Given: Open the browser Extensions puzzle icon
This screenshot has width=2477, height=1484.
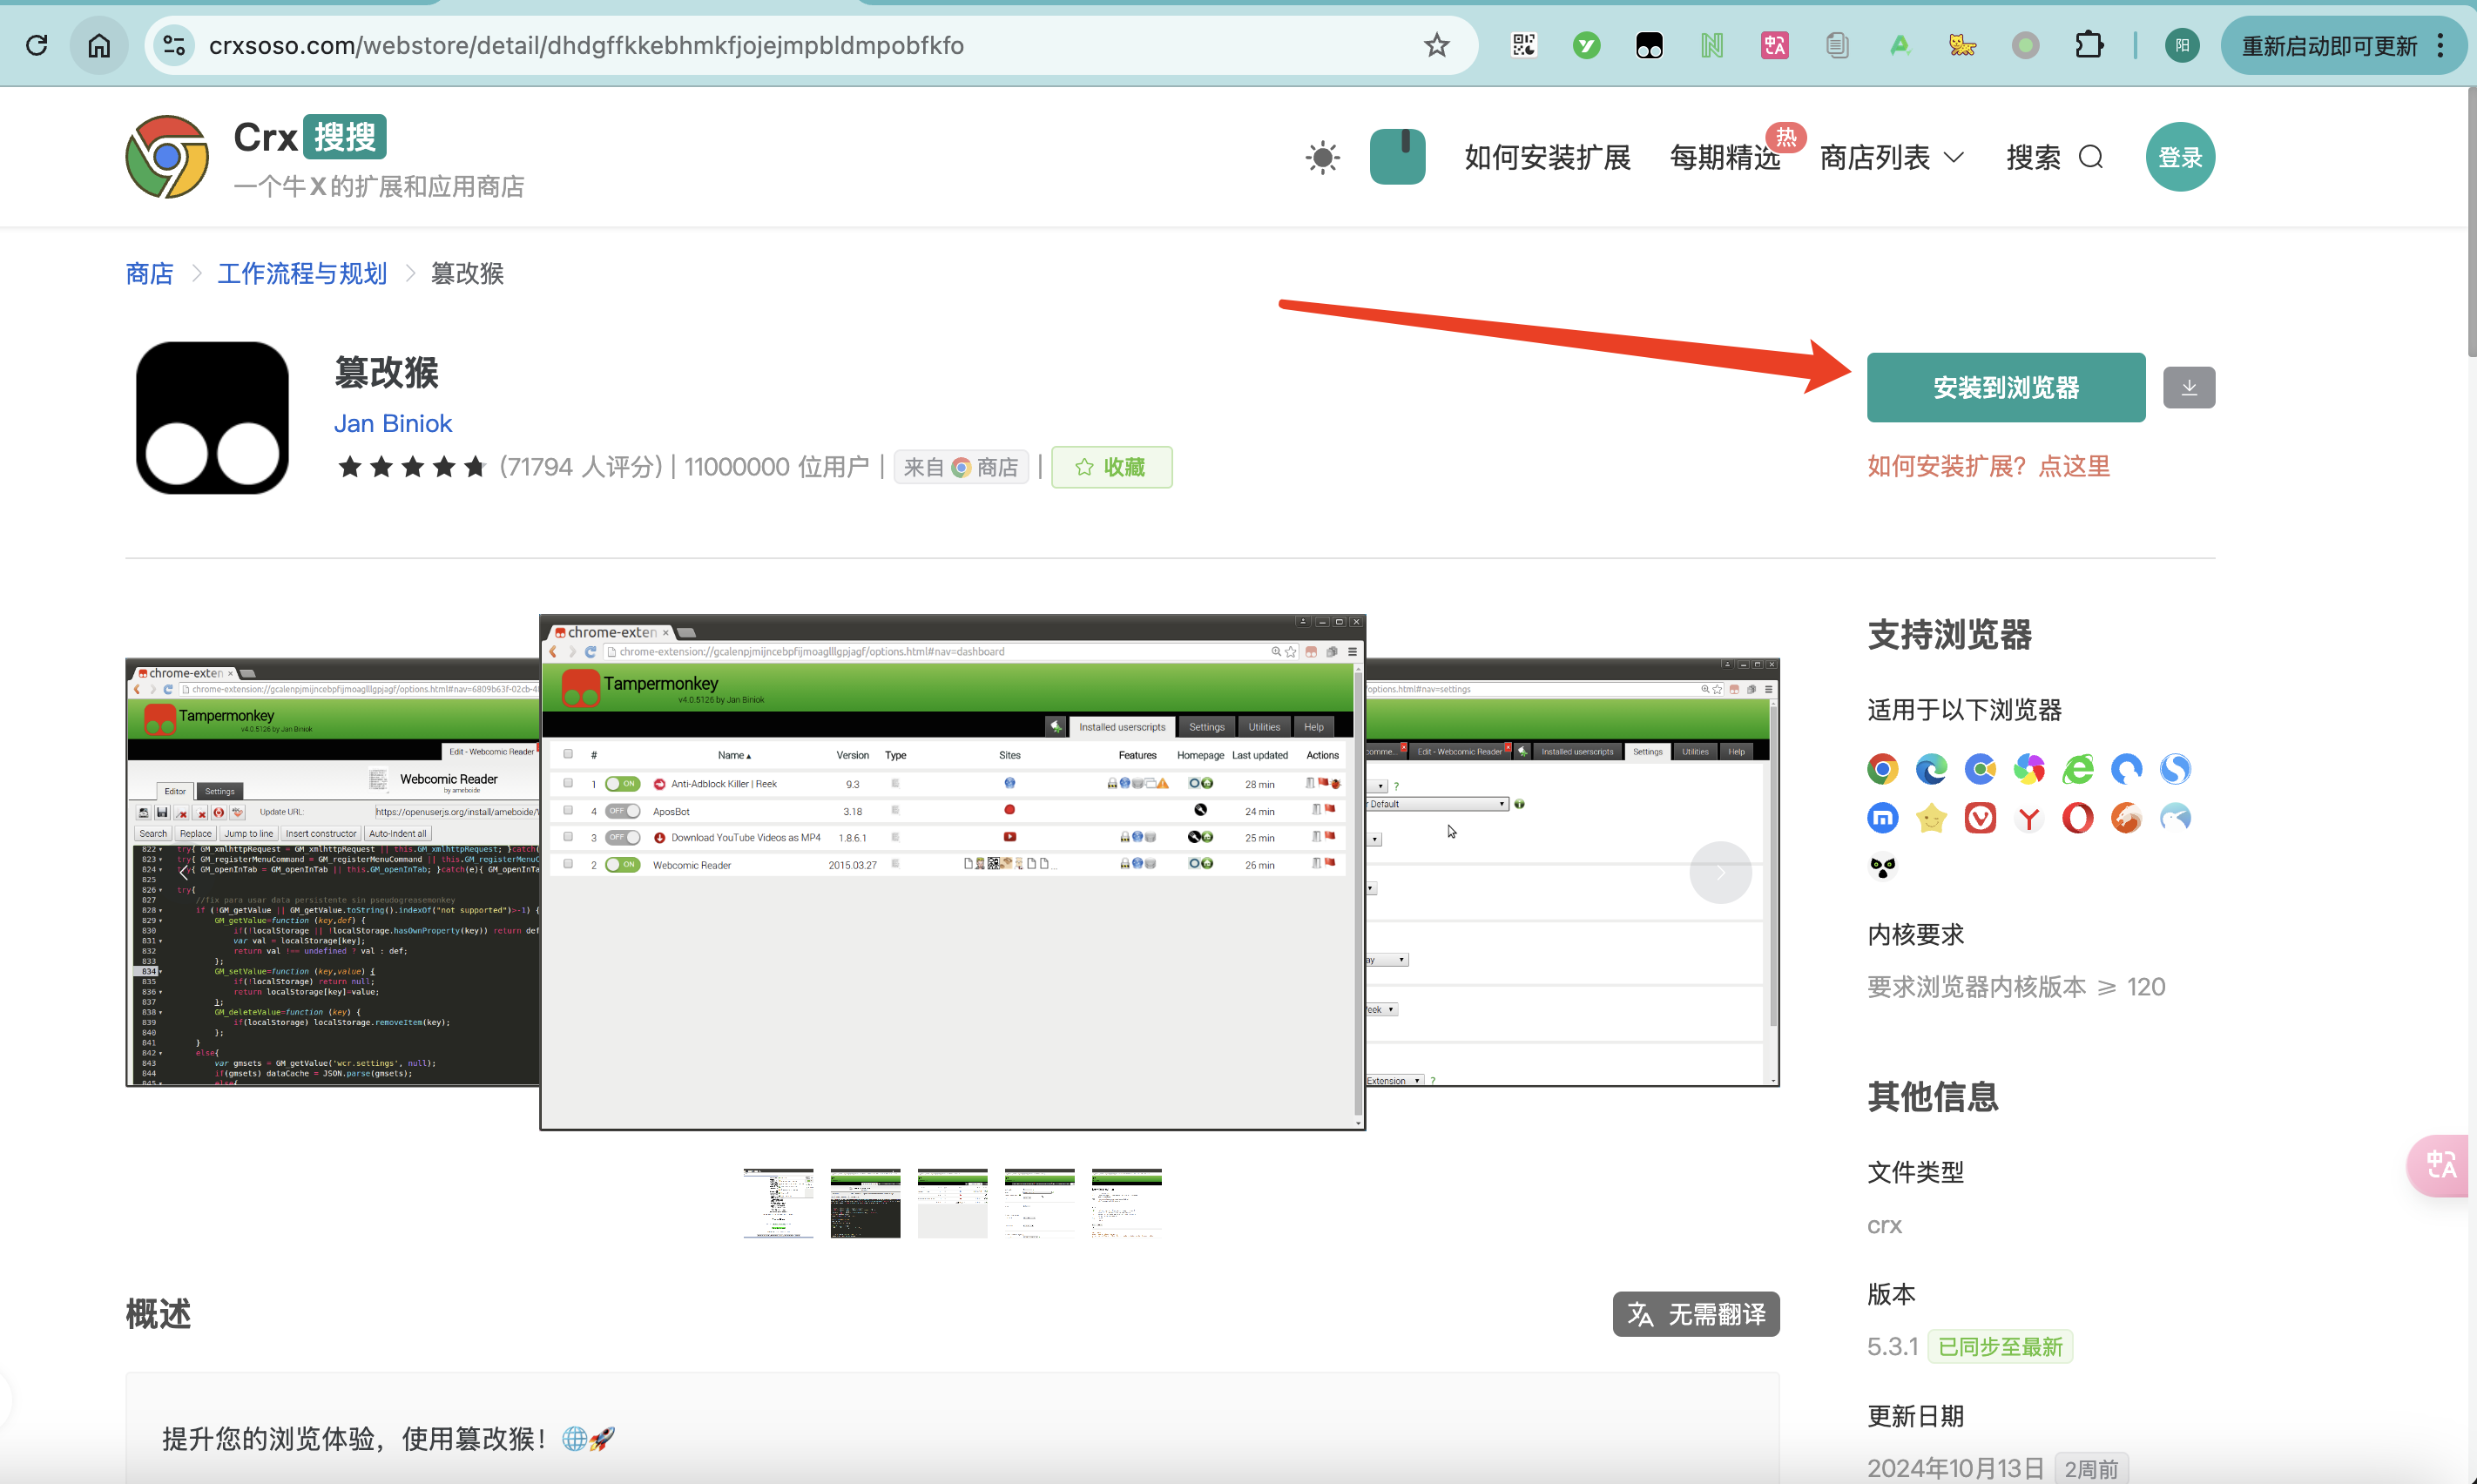Looking at the screenshot, I should (2088, 45).
